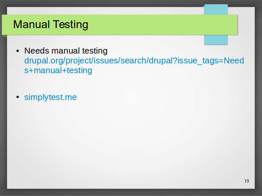Click "issue_tags=Need" in the URL

coord(211,60)
